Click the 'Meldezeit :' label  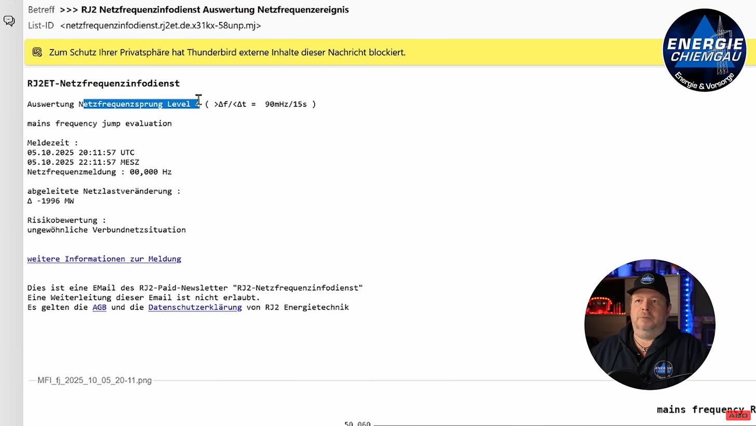tap(52, 143)
